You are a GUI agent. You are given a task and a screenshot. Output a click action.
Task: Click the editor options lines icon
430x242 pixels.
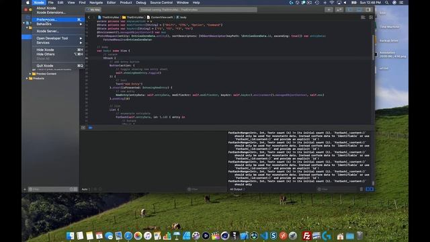363,17
